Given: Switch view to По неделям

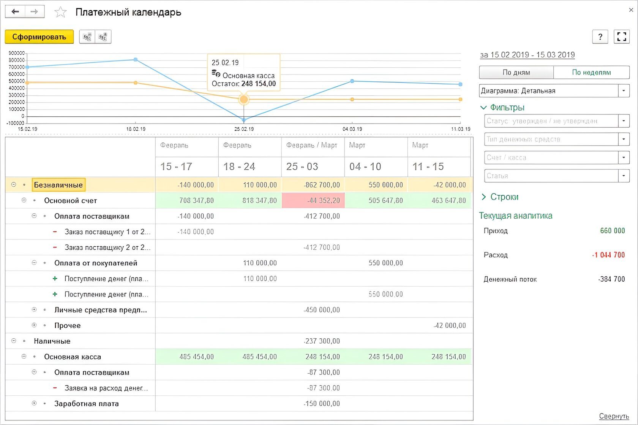Looking at the screenshot, I should tap(591, 72).
